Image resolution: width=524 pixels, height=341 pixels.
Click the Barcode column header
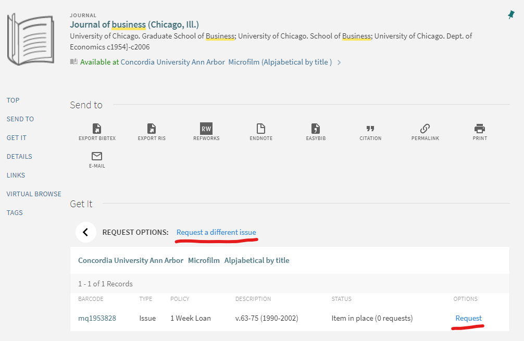[x=91, y=299]
